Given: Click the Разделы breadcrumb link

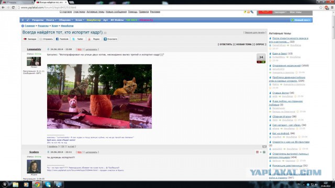Looking at the screenshot, I should click(x=43, y=26).
